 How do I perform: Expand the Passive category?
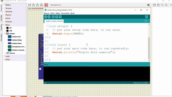pyautogui.click(x=3, y=15)
